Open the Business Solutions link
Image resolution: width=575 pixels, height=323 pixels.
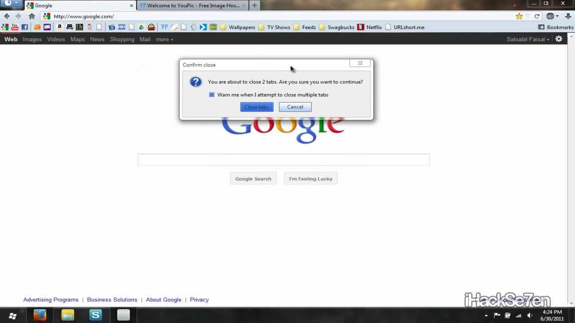tap(112, 300)
